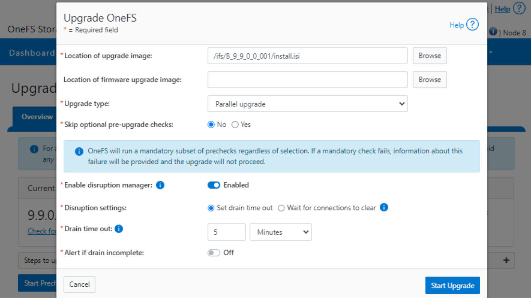Click the Start Upgrade button

tap(453, 285)
